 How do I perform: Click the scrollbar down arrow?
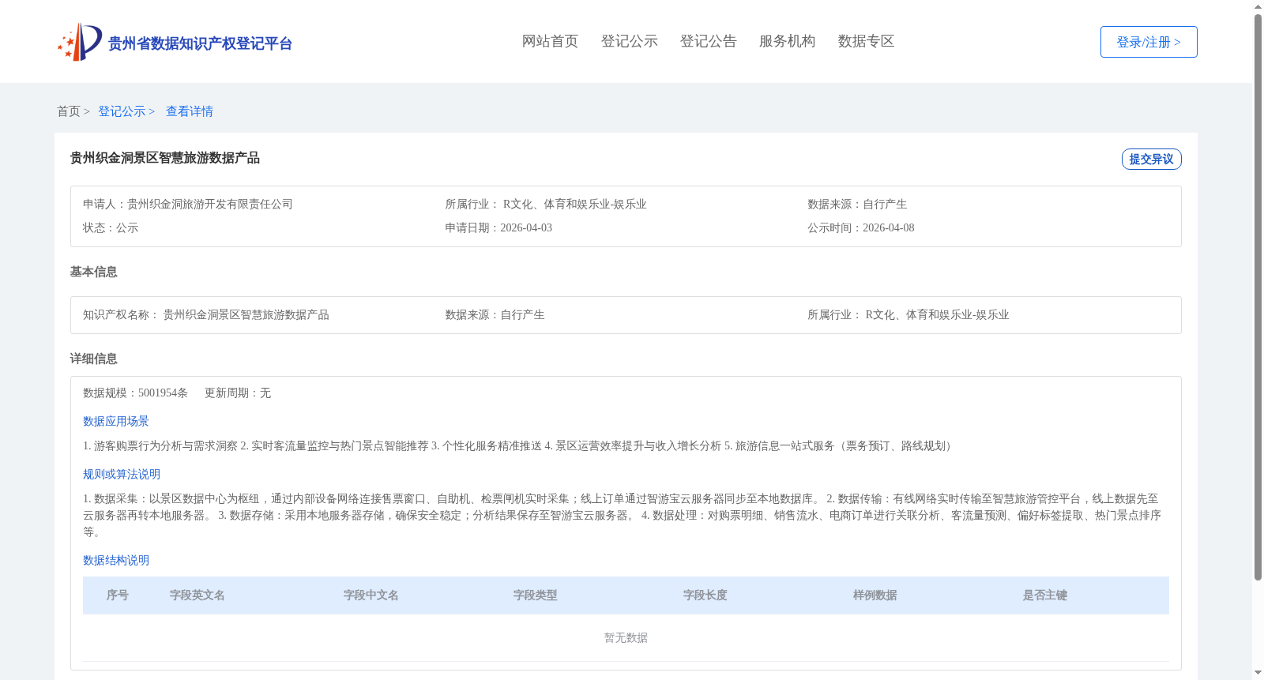1258,674
